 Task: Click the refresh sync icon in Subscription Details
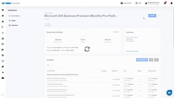pyautogui.click(x=87, y=49)
